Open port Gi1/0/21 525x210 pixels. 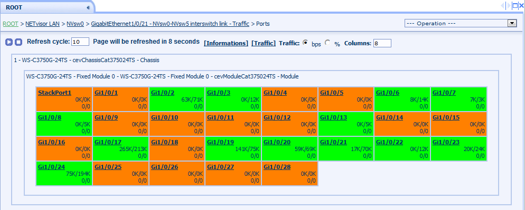333,142
